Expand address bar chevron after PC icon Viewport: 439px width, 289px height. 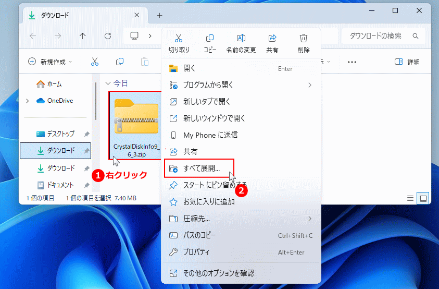pos(150,36)
